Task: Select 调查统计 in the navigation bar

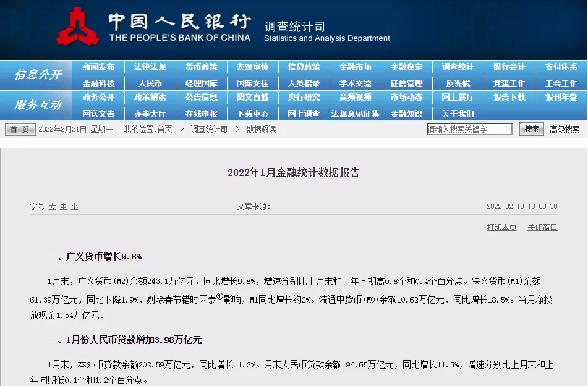Action: [x=458, y=67]
